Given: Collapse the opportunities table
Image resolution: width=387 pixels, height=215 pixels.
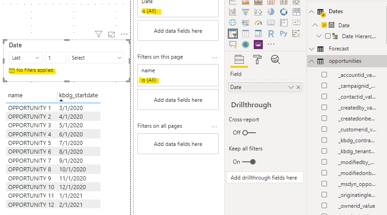Looking at the screenshot, I should coord(312,61).
